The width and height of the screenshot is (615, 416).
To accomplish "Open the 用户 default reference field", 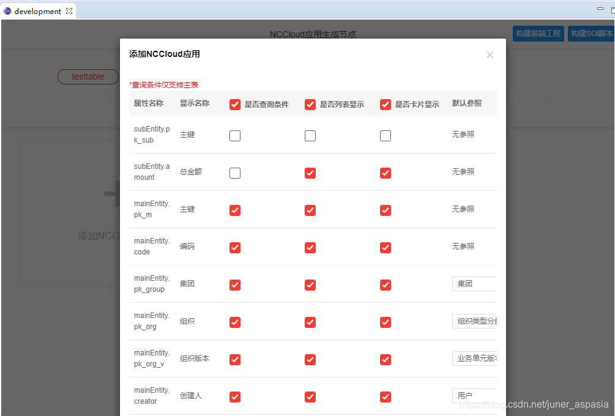I will (475, 396).
